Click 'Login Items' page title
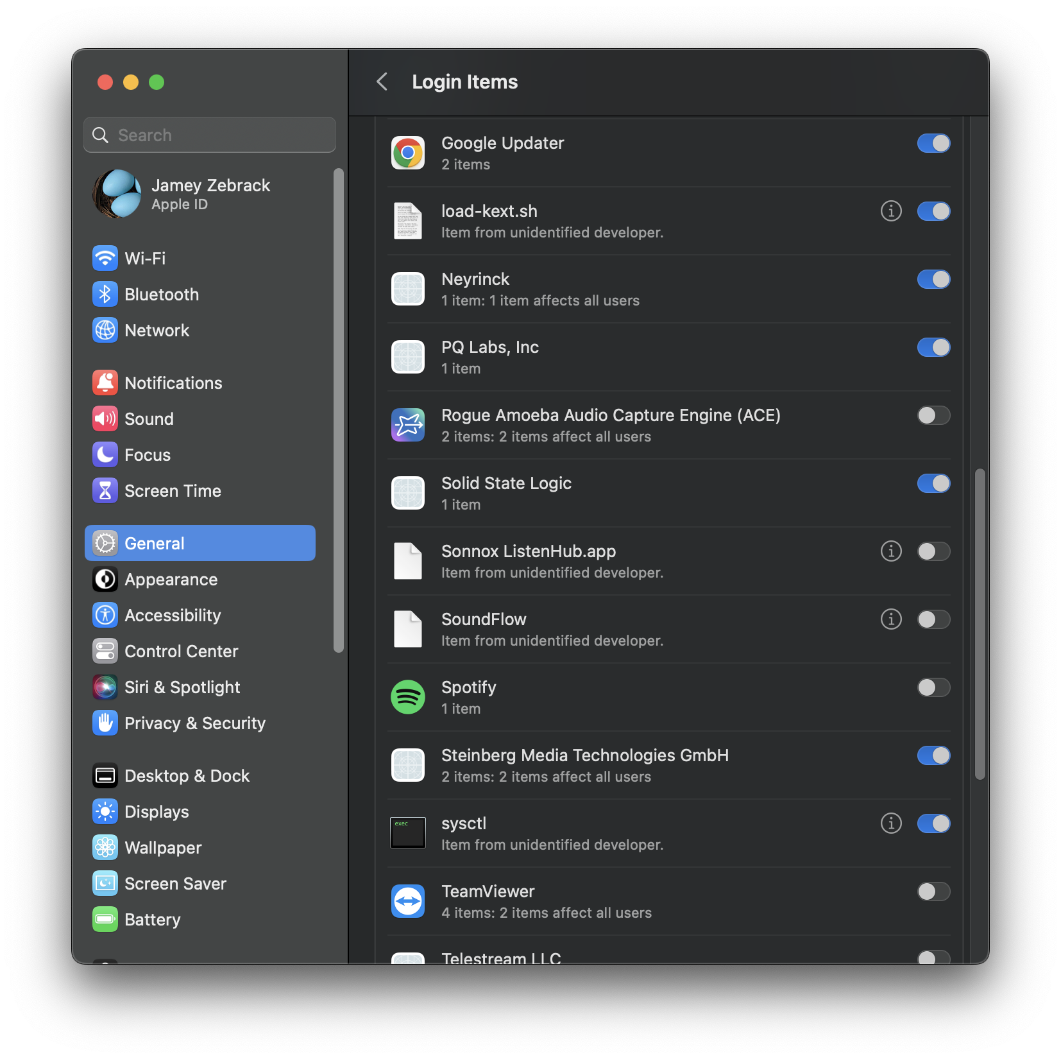 [x=465, y=82]
